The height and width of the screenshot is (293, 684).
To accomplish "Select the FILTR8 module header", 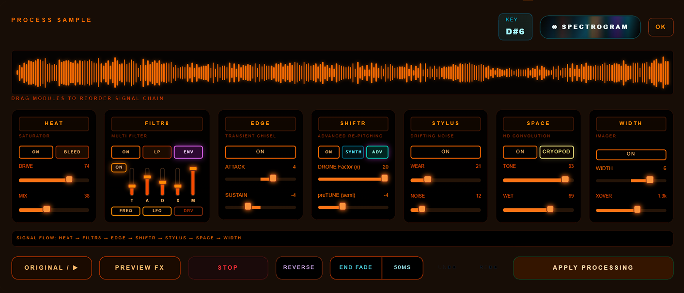I will tap(157, 123).
